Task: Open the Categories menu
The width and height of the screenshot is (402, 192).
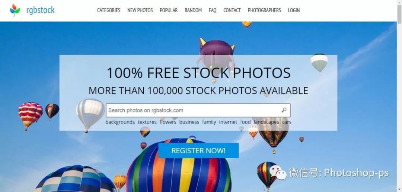Action: click(109, 10)
